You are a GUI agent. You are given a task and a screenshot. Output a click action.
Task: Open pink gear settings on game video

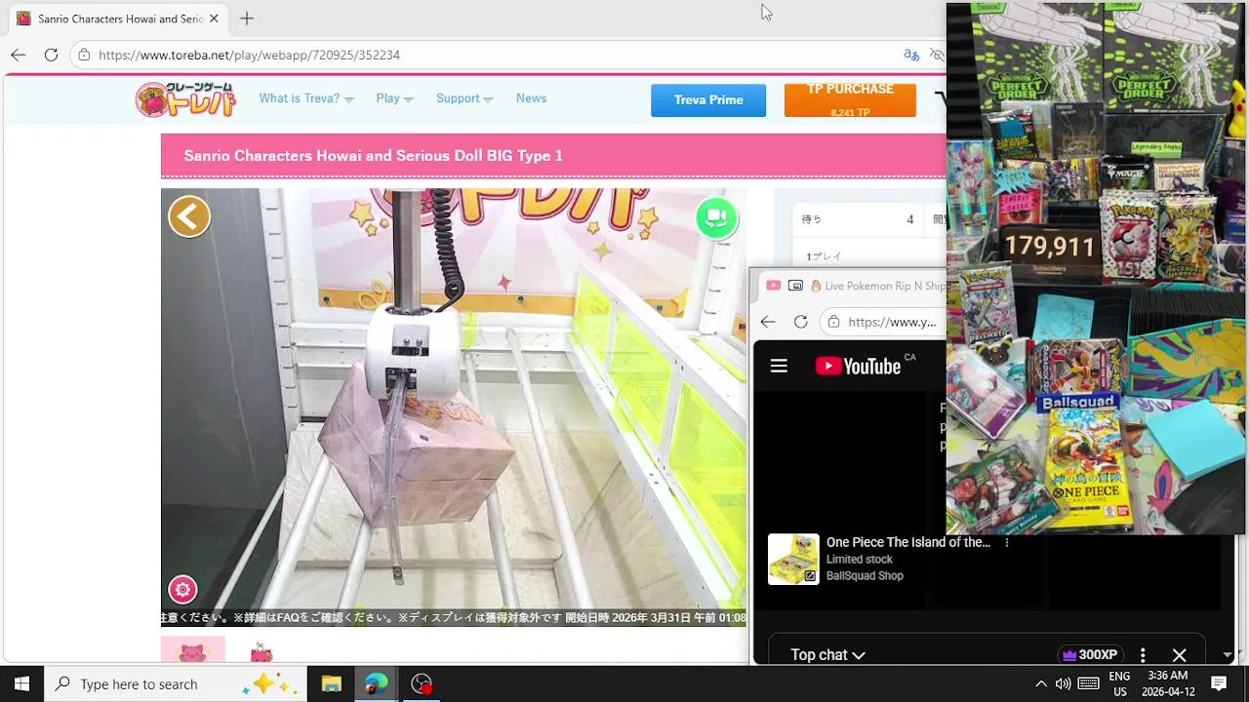[x=182, y=589]
